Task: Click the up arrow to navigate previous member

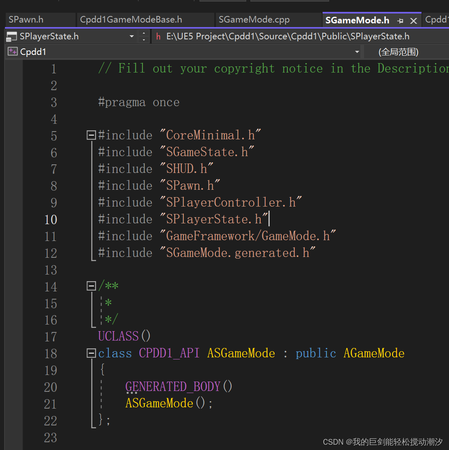Action: point(144,33)
